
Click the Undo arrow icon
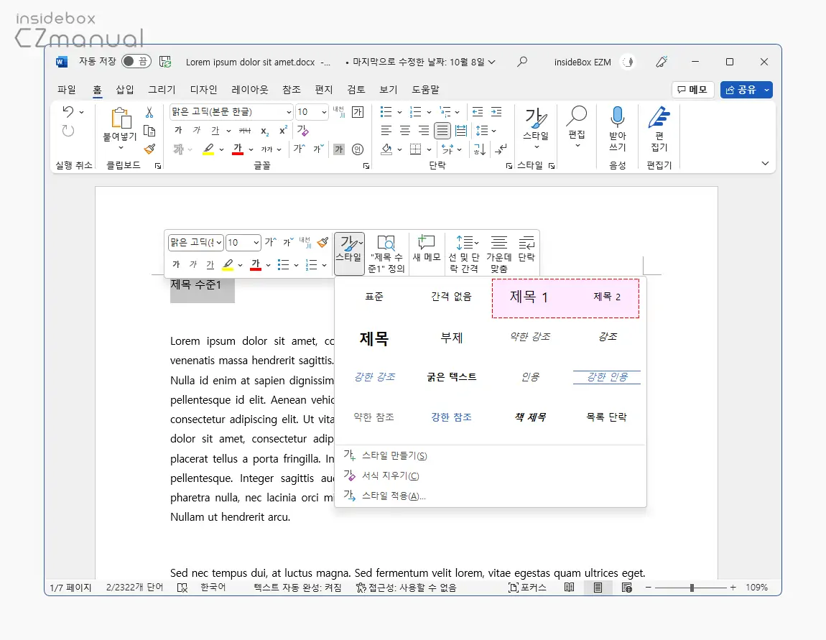tap(68, 112)
